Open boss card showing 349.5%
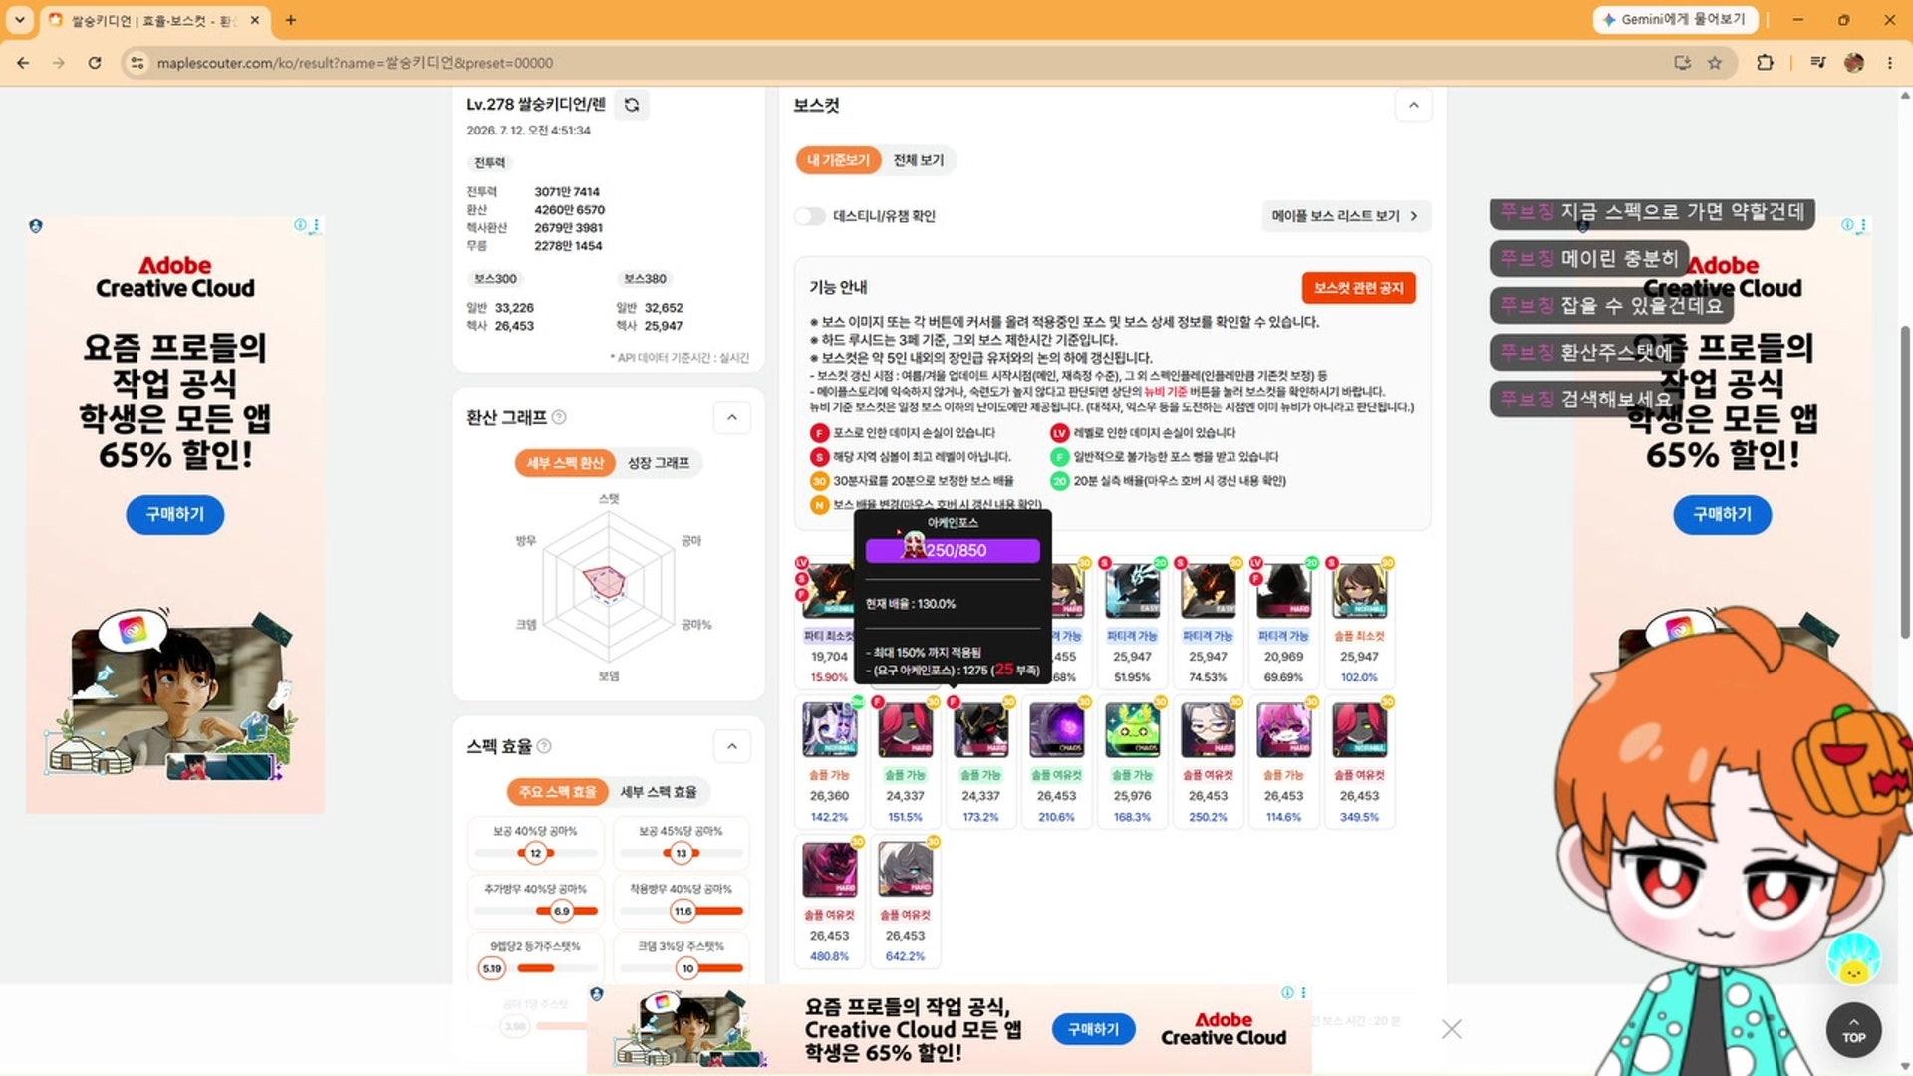The image size is (1913, 1076). coord(1359,761)
